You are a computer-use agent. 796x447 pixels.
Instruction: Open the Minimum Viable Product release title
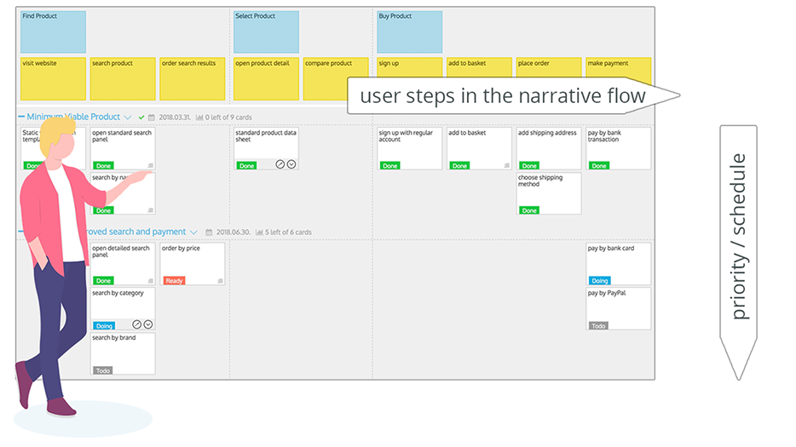tap(73, 117)
